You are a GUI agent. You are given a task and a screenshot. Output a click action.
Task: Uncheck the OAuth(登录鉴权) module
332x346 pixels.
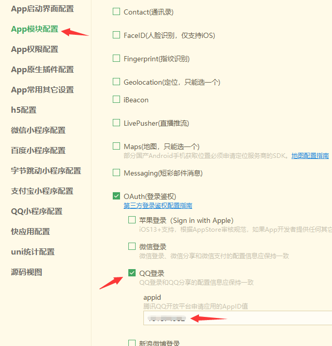(116, 196)
